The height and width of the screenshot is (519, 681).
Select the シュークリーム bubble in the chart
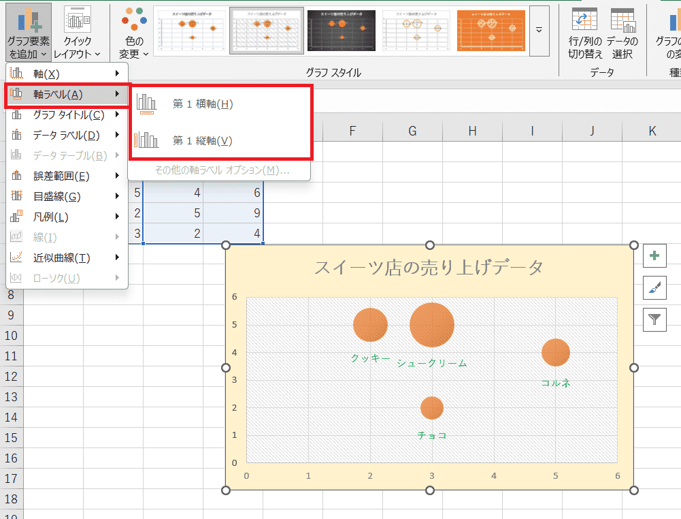(x=432, y=325)
